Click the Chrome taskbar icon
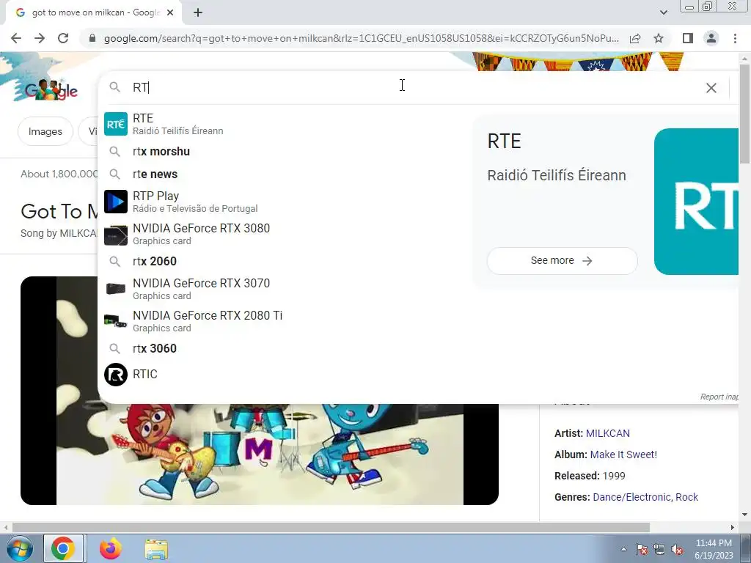The width and height of the screenshot is (751, 563). tap(63, 549)
